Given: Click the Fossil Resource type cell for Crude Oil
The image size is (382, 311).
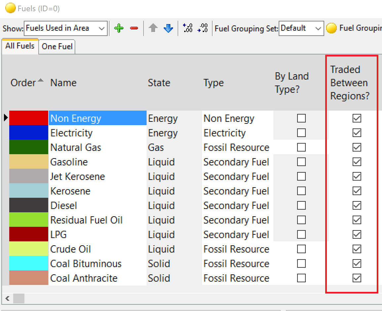Looking at the screenshot, I should pyautogui.click(x=237, y=249).
